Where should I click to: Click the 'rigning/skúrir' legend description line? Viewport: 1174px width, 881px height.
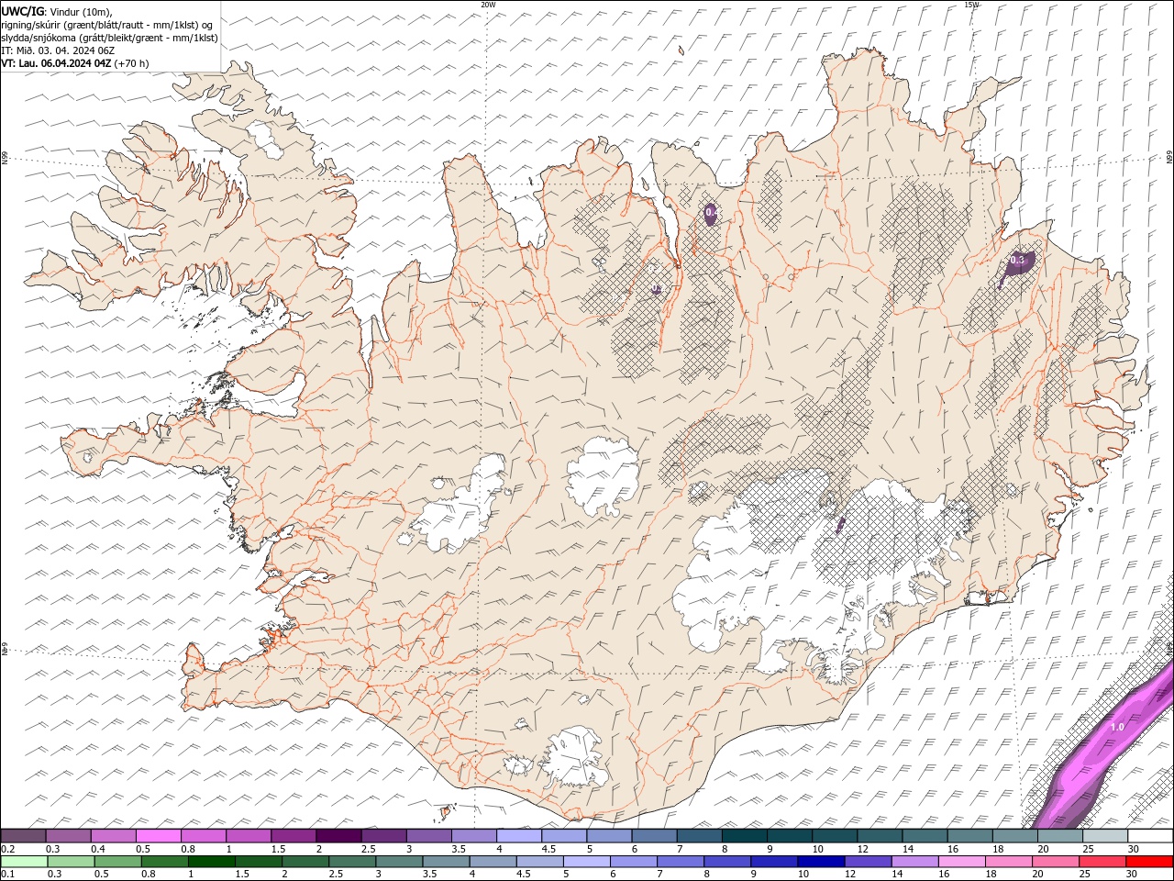(107, 25)
